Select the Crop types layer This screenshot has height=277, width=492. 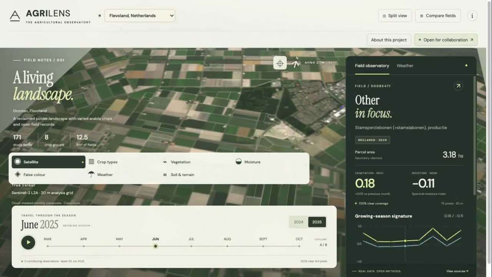pyautogui.click(x=122, y=162)
